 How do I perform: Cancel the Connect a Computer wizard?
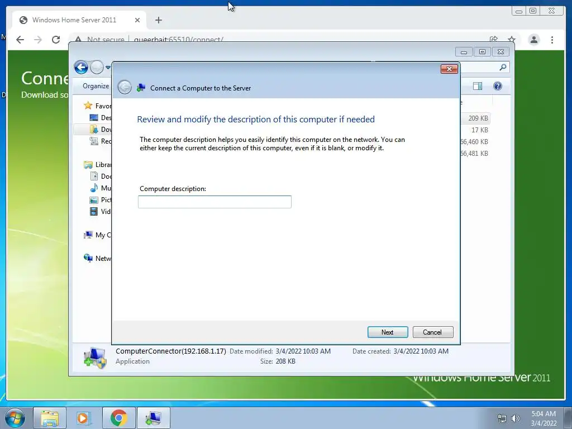point(433,332)
